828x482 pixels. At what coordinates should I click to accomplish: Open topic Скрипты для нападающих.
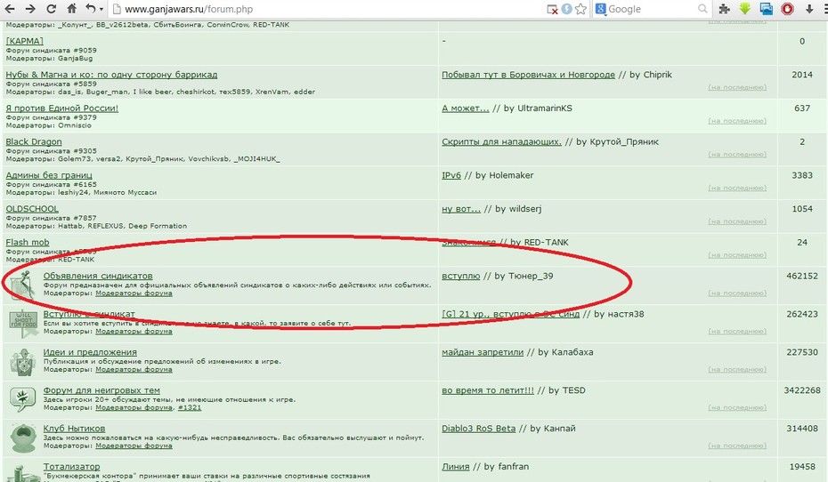tap(501, 142)
